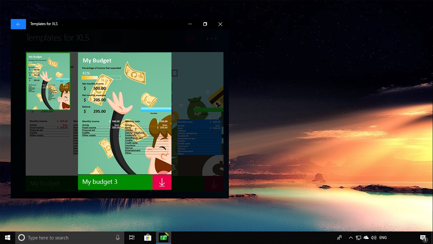
Task: Open network settings from the system tray
Action: pyautogui.click(x=358, y=237)
